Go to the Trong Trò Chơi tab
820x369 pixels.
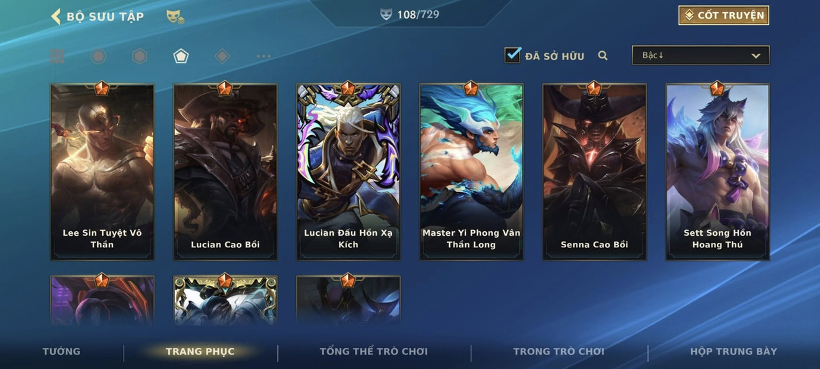[559, 351]
